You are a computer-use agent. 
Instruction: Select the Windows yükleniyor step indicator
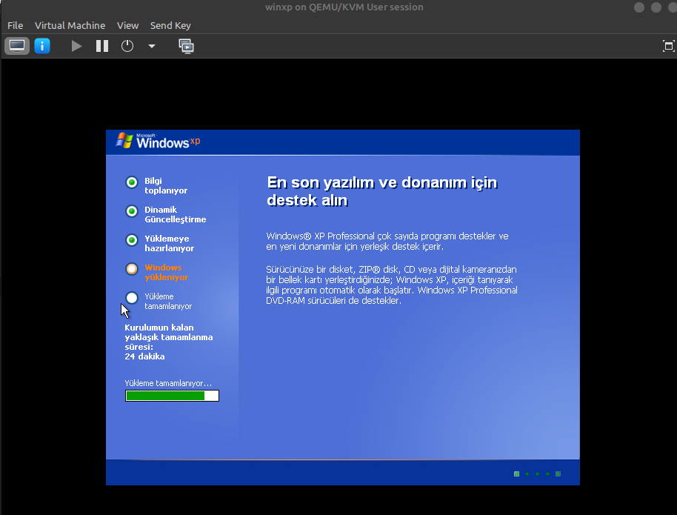(x=132, y=269)
